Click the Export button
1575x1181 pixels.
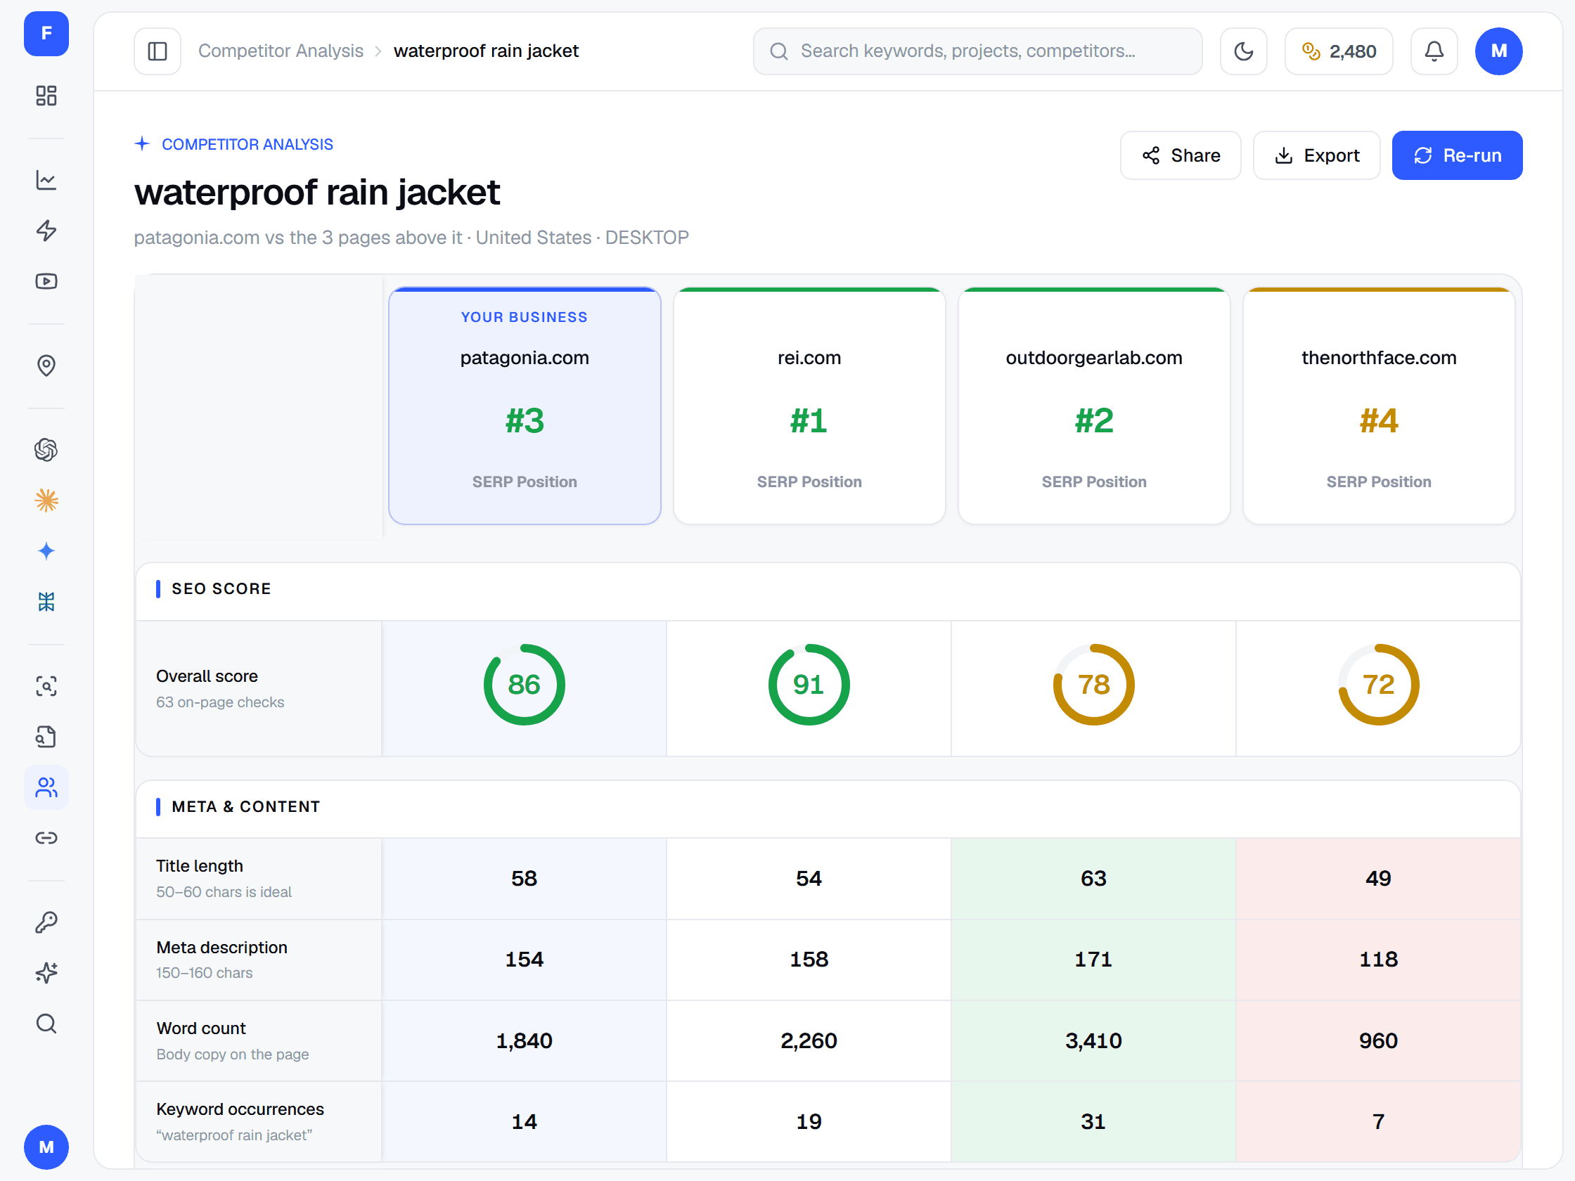point(1316,155)
